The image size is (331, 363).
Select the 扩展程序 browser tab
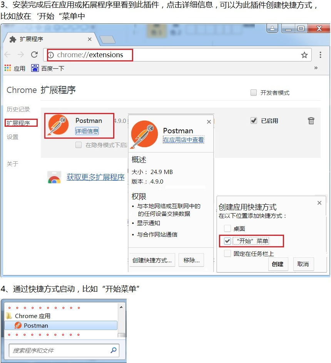(50, 39)
